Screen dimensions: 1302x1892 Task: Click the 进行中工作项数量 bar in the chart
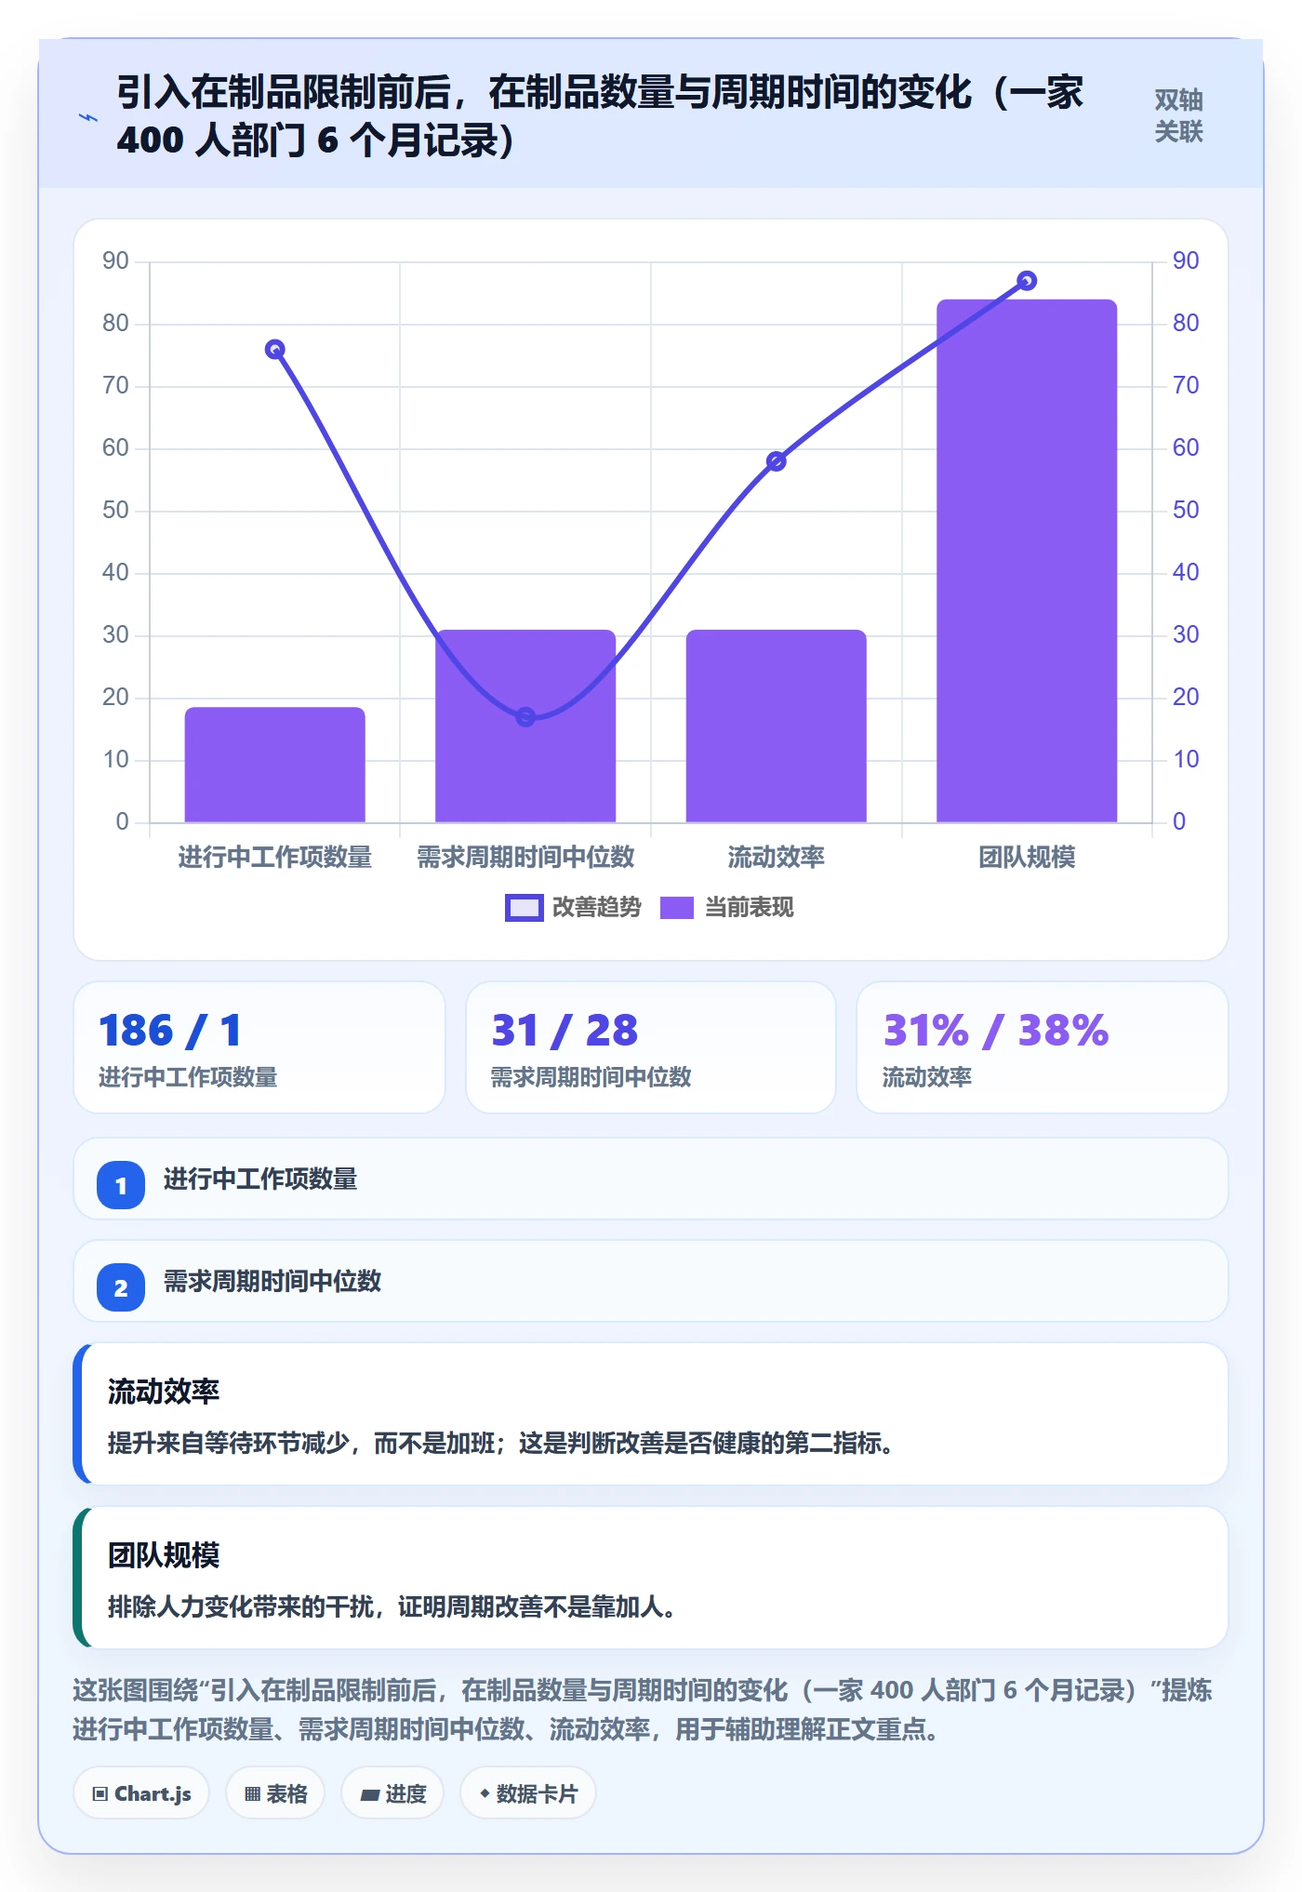click(274, 765)
